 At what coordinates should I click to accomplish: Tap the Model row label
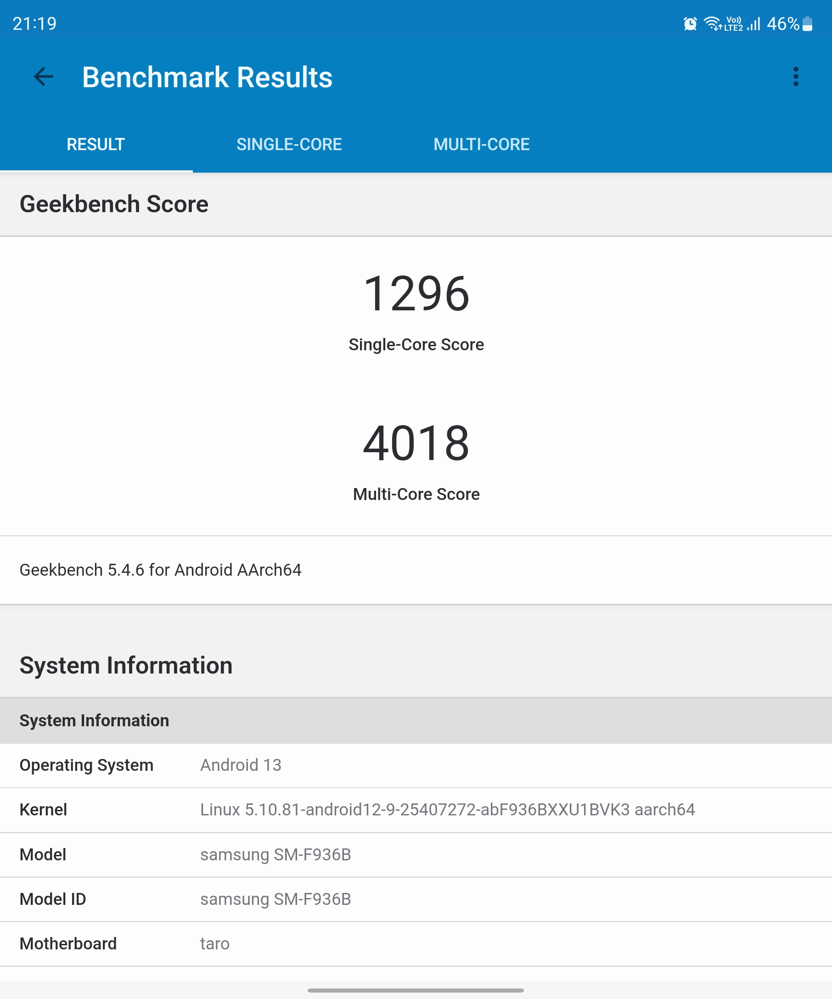43,855
